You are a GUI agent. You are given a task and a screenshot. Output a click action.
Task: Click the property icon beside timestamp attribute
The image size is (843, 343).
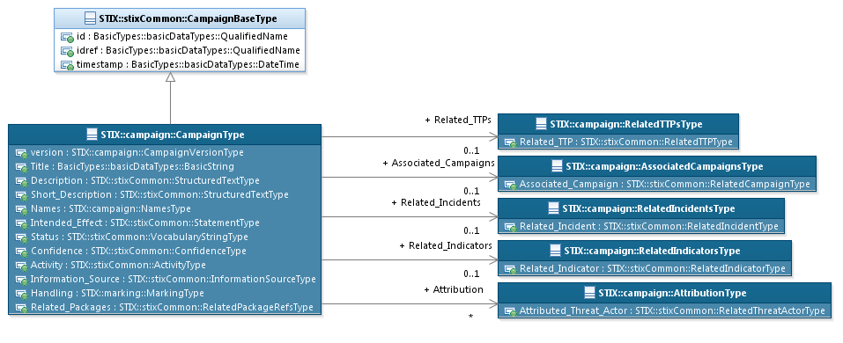coord(67,65)
